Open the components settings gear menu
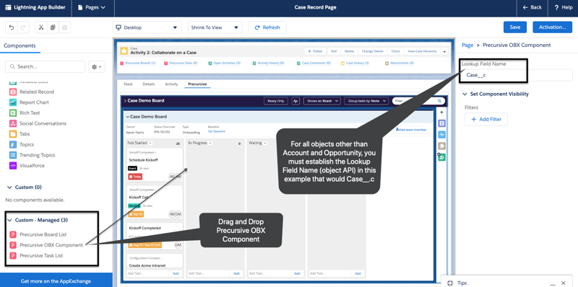578x287 pixels. (97, 66)
